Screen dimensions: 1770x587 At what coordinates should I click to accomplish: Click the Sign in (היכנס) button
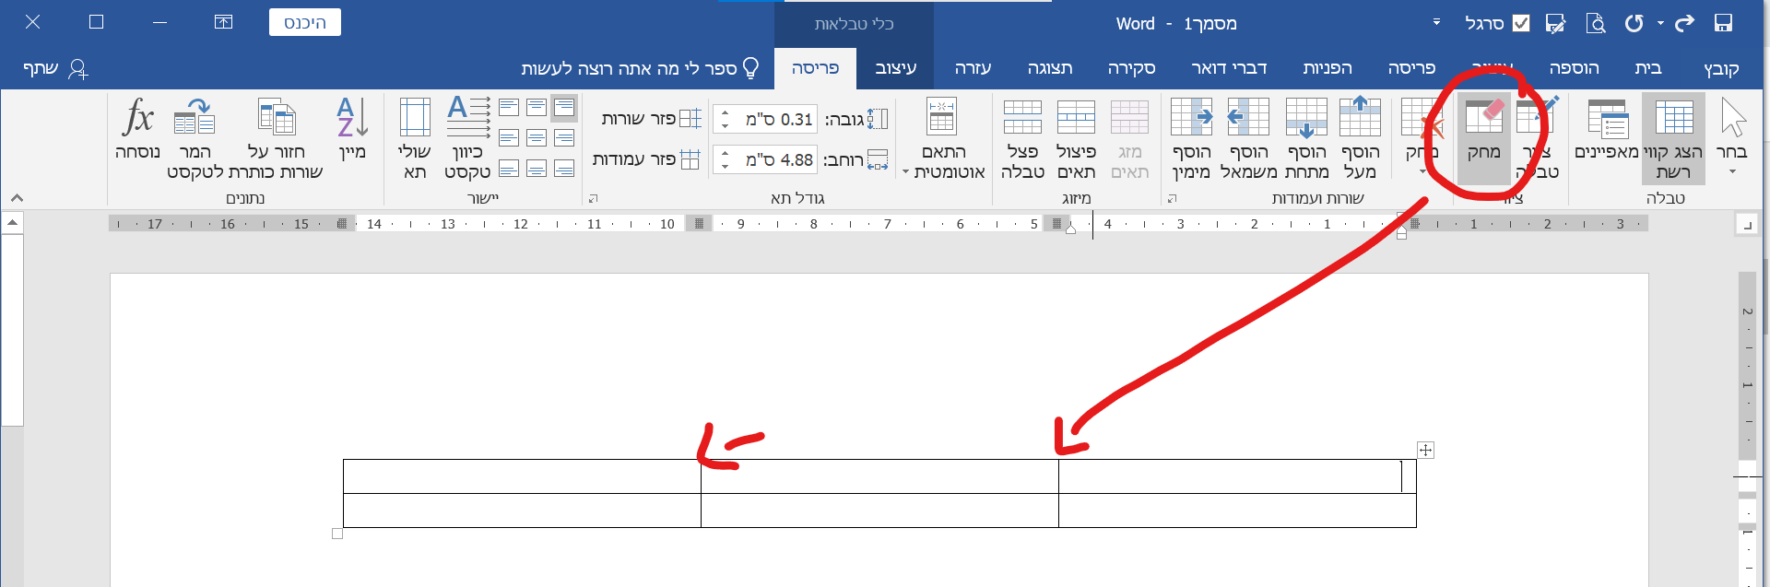[x=305, y=22]
